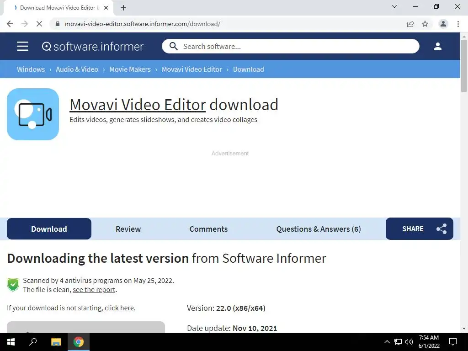Image resolution: width=468 pixels, height=351 pixels.
Task: Click Chrome icon in taskbar
Action: [79, 342]
